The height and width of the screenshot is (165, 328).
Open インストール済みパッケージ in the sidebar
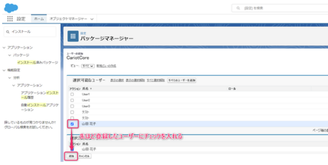tap(38, 62)
